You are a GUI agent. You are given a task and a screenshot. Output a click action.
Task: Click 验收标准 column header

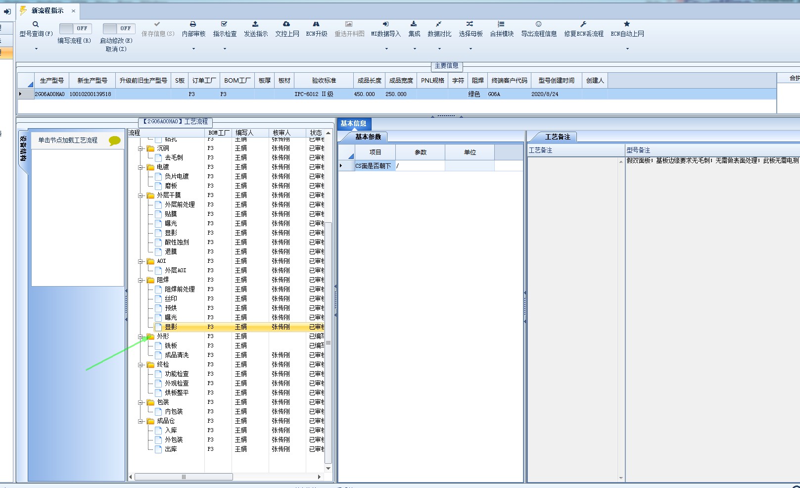[324, 81]
